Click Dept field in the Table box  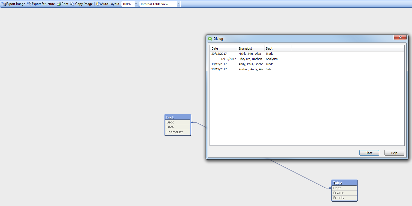click(x=344, y=188)
